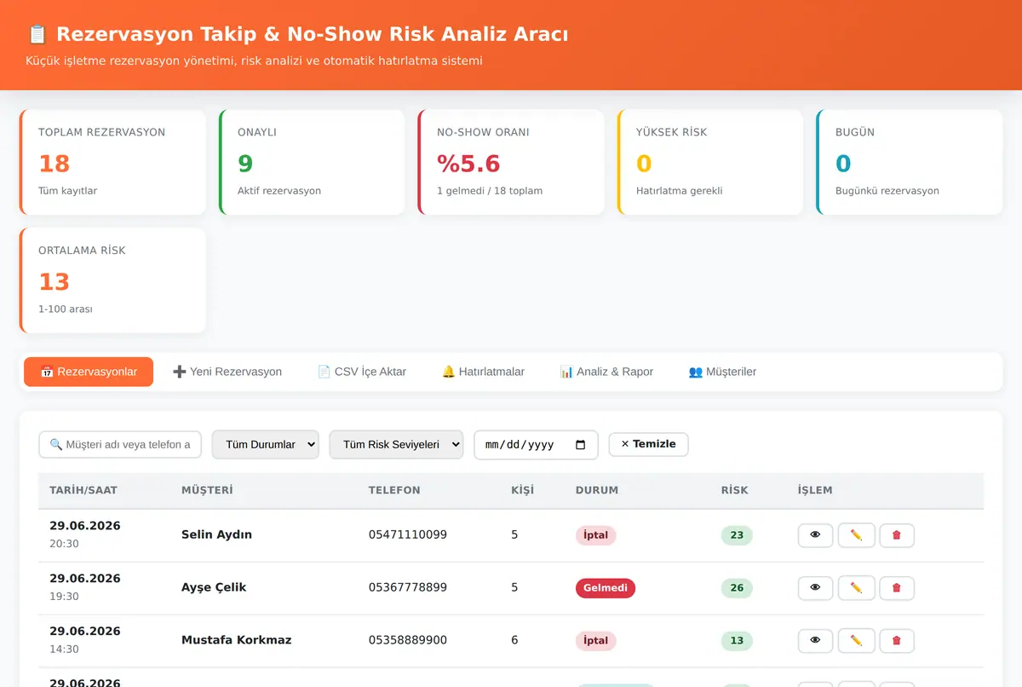1022x687 pixels.
Task: View details of Mustafa Korkmaz's reservation
Action: pos(815,641)
